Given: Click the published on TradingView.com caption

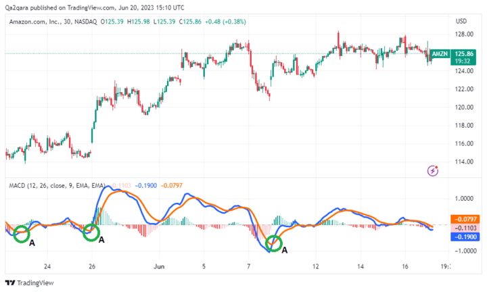Looking at the screenshot, I should [x=95, y=7].
